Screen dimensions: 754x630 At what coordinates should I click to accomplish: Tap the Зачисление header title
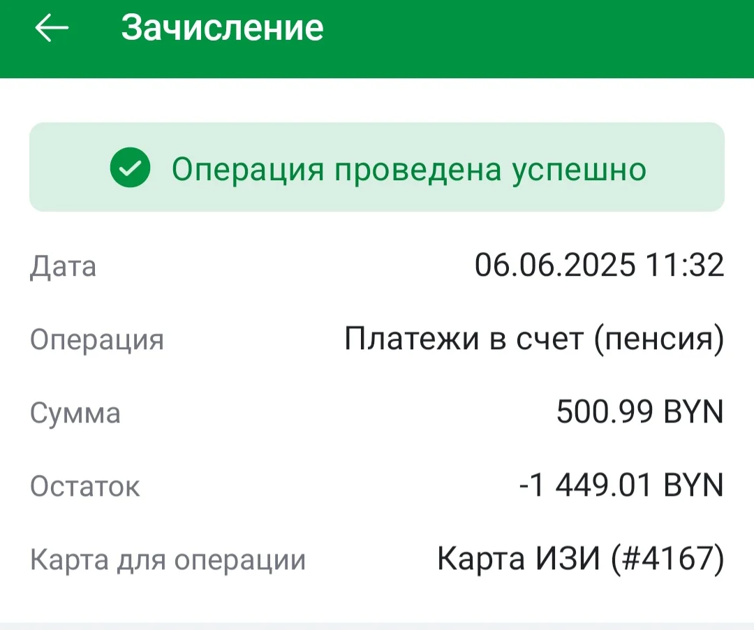[222, 27]
